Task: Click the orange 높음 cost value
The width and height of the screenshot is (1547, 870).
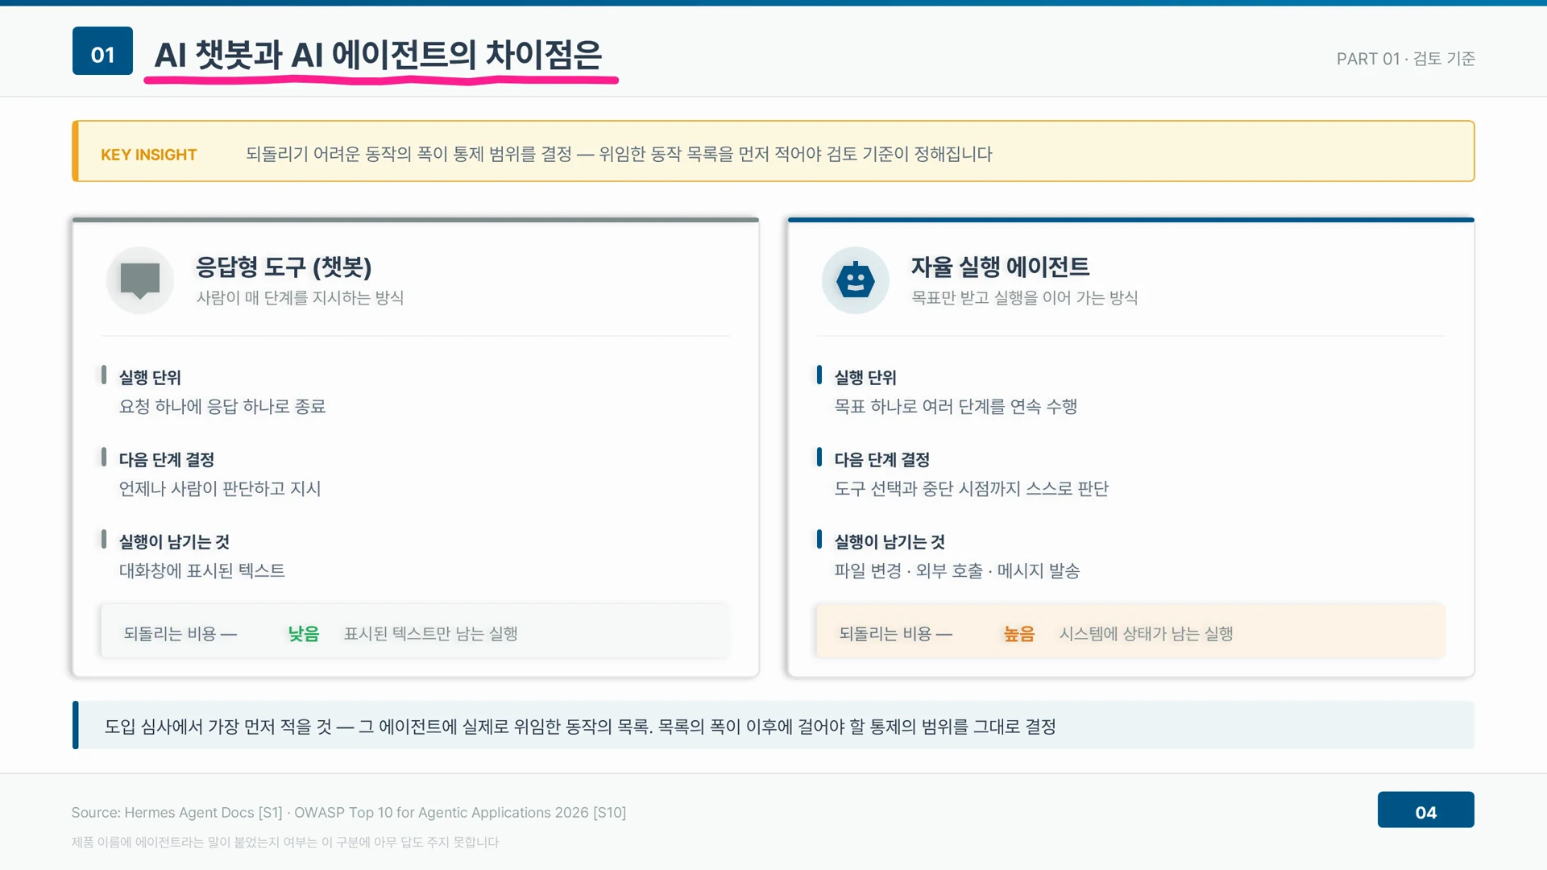Action: tap(1018, 634)
